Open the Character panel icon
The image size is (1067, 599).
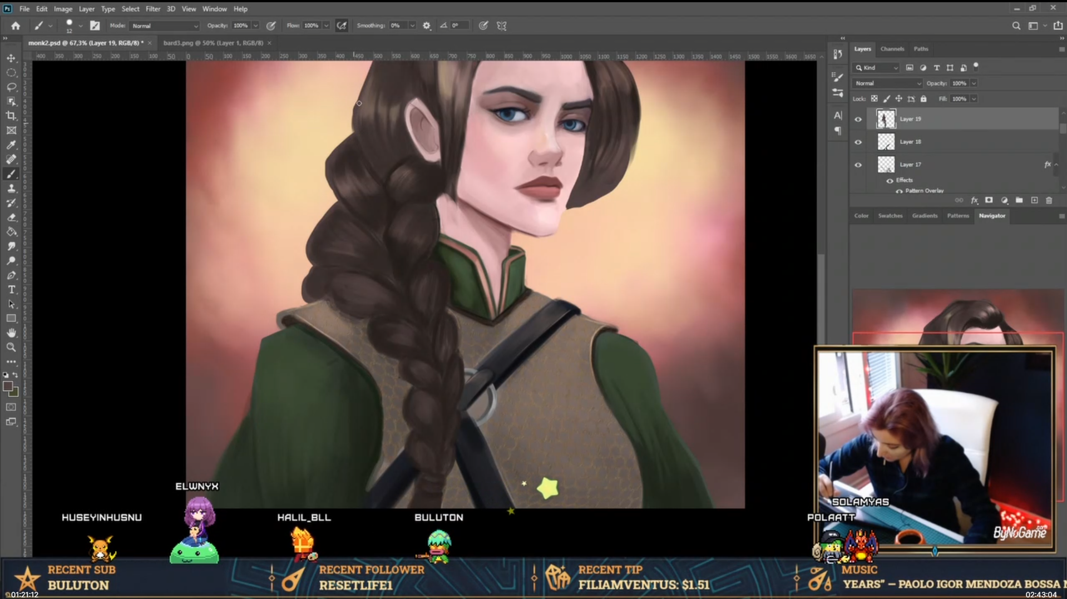pos(838,115)
